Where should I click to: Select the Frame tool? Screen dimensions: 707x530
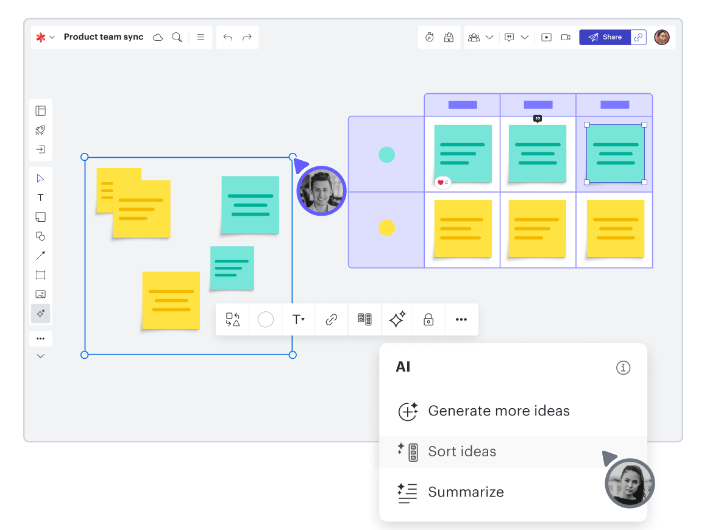click(40, 275)
